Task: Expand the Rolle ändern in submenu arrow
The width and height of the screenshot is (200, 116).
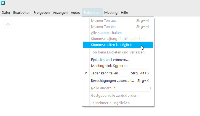Action: (150, 88)
